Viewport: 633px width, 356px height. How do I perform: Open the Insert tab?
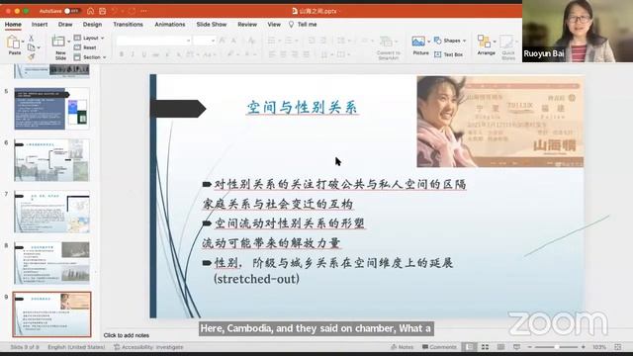coord(40,25)
